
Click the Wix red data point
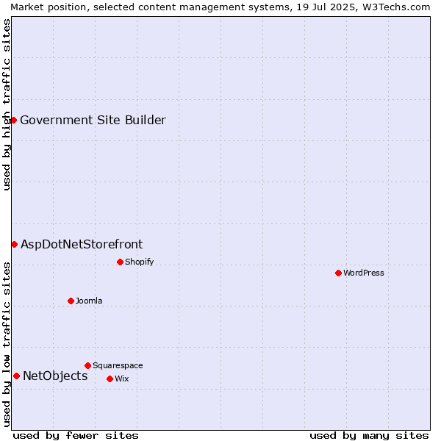tap(110, 379)
